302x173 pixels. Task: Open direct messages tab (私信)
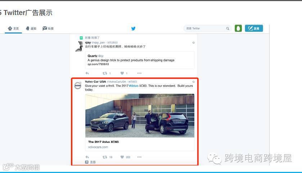pyautogui.click(x=48, y=29)
